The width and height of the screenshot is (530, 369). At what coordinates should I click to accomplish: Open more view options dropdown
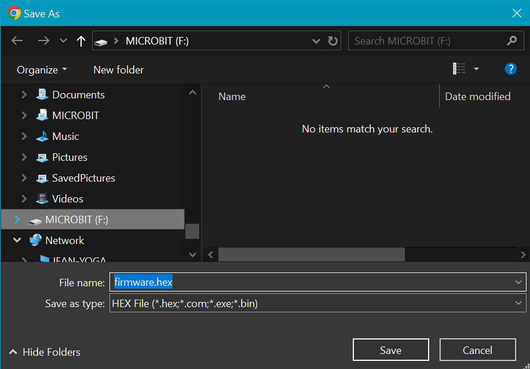tap(476, 69)
